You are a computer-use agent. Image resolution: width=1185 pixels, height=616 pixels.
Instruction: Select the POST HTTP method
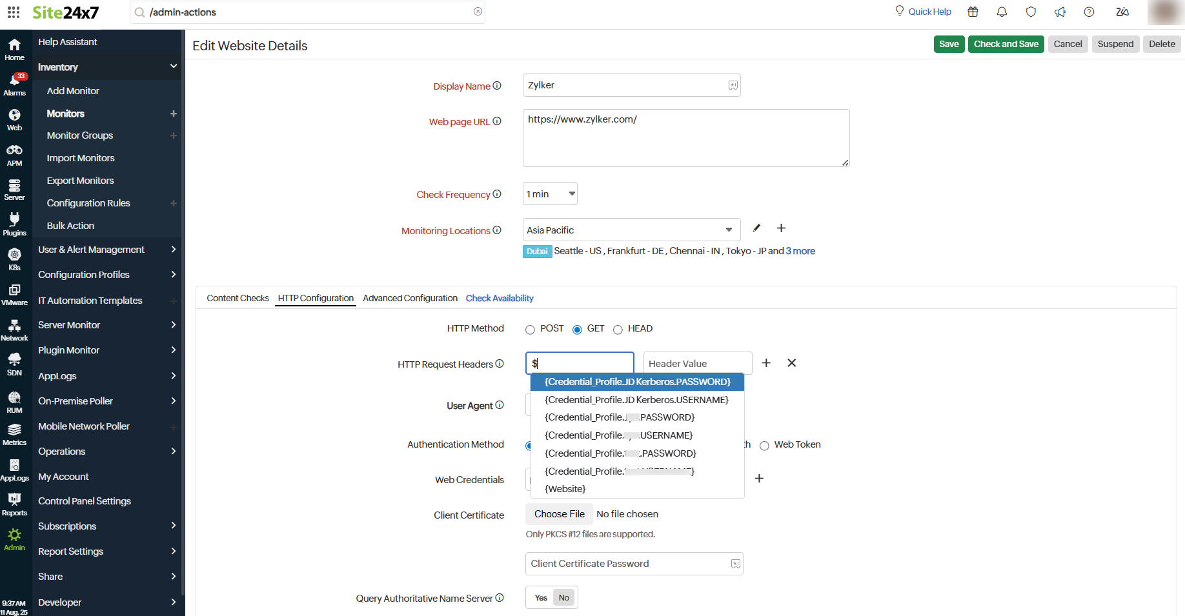(530, 330)
